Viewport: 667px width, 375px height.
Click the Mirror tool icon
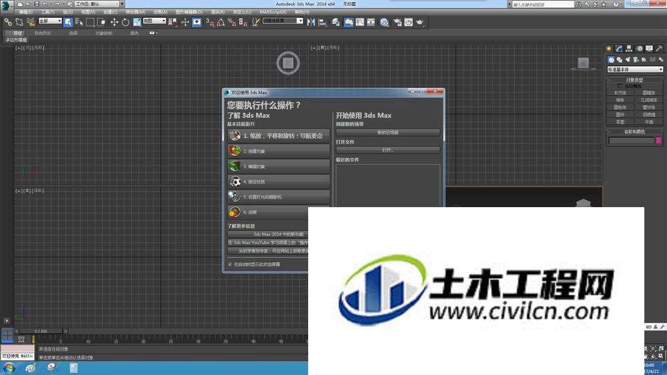311,22
